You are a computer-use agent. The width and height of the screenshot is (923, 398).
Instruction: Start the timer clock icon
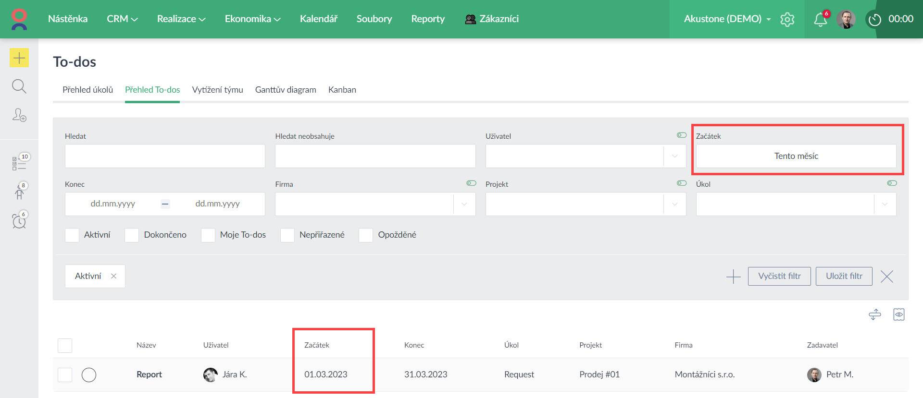click(x=874, y=20)
